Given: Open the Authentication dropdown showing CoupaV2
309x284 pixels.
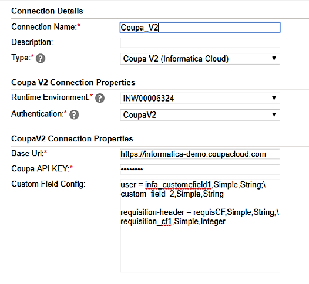Looking at the screenshot, I should pos(200,115).
